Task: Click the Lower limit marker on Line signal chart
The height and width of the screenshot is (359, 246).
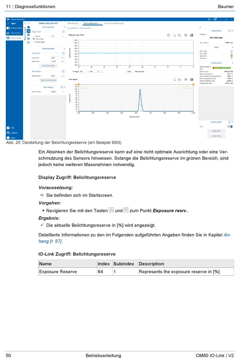Action: point(79,85)
